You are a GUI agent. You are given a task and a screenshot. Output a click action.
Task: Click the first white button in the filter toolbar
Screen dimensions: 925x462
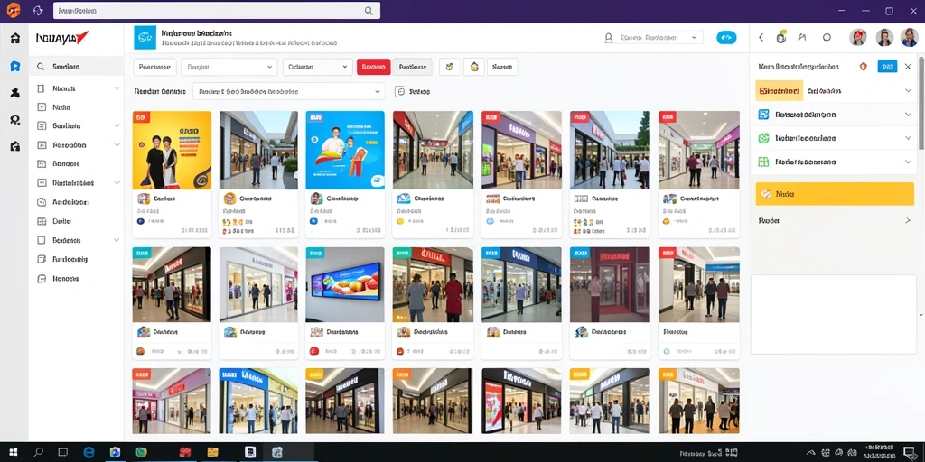click(155, 67)
